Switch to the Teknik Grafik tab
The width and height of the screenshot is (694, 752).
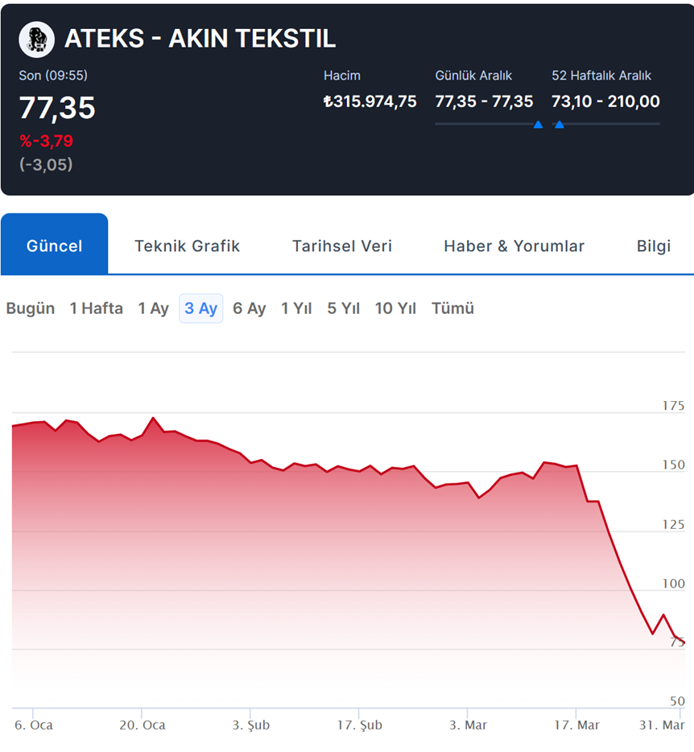[187, 246]
